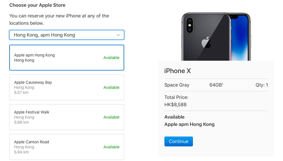Image resolution: width=283 pixels, height=161 pixels.
Task: Click the HK$8,588 total price
Action: (175, 105)
